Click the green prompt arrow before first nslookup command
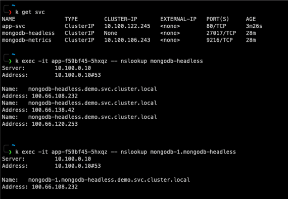Image resolution: width=288 pixels, height=199 pixels. click(x=10, y=61)
